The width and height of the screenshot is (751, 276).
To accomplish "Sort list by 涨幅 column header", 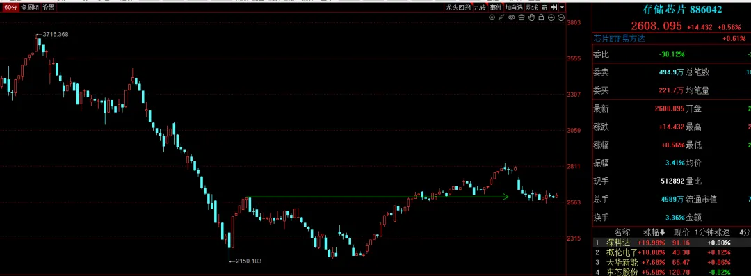I will tap(654, 232).
